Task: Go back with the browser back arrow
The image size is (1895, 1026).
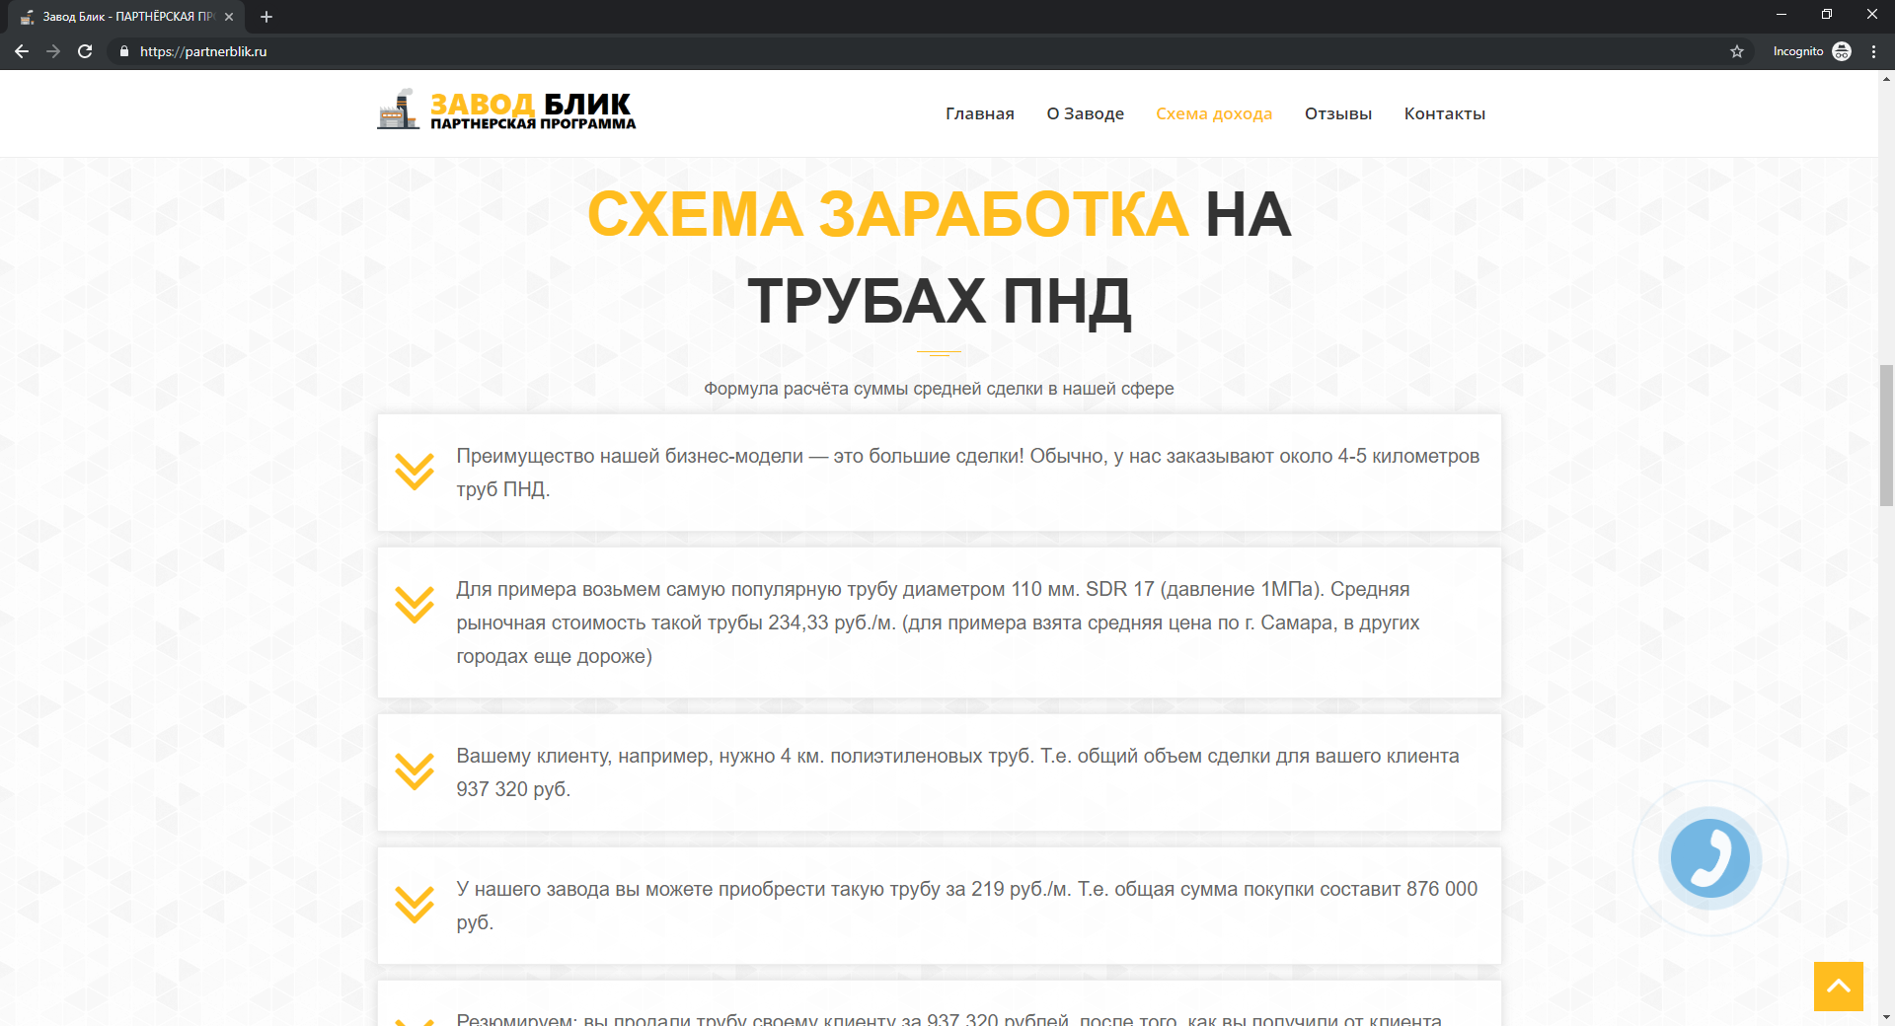Action: (22, 51)
